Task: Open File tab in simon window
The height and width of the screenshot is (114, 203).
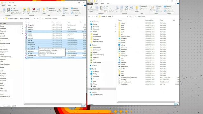Action: pos(90,4)
